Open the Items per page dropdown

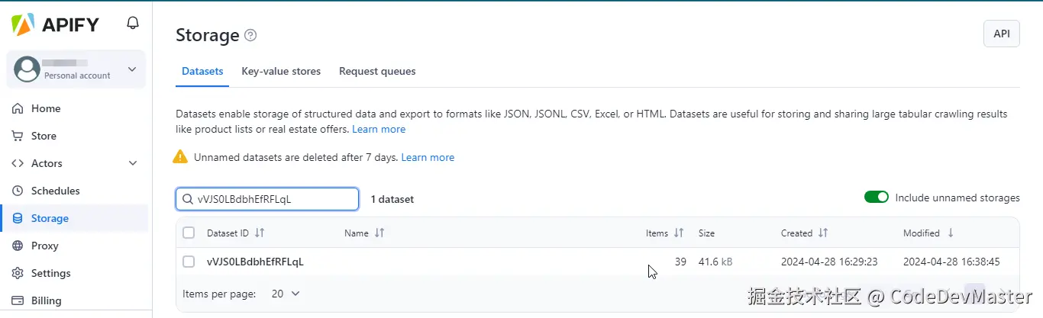pos(286,294)
